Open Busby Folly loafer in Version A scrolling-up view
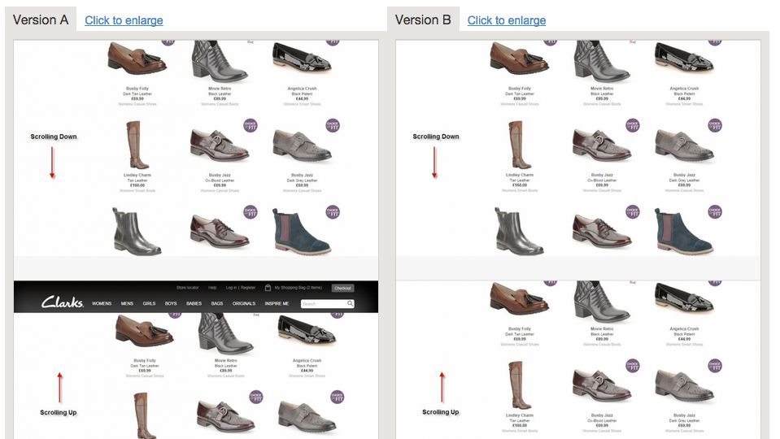This screenshot has width=780, height=439. tap(145, 332)
